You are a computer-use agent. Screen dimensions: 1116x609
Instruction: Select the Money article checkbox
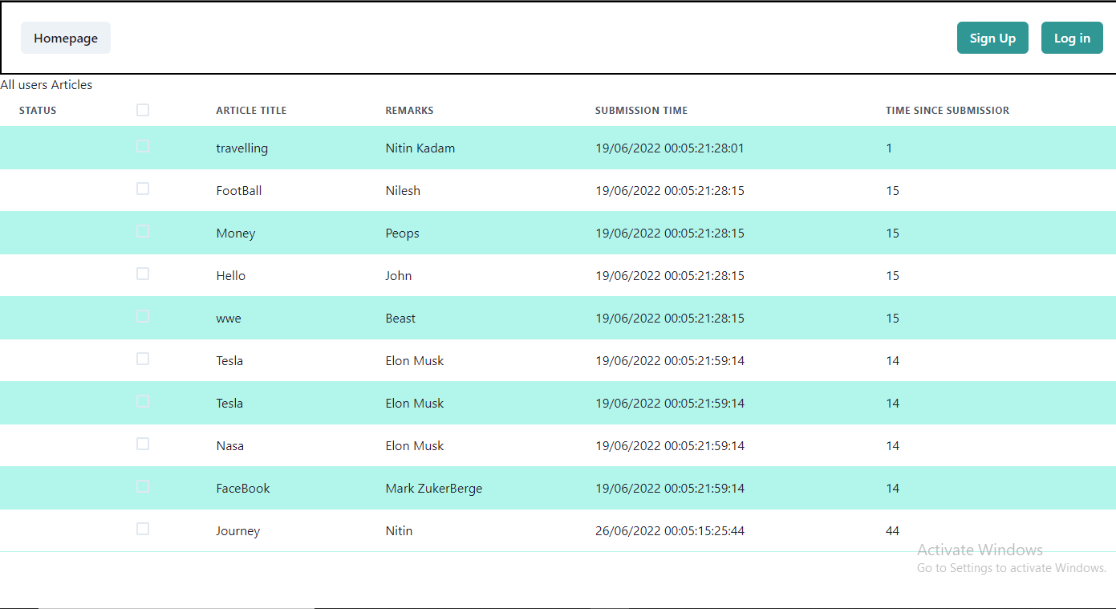point(143,231)
